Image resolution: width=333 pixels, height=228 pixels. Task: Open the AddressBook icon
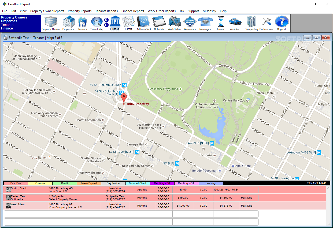pos(144,23)
